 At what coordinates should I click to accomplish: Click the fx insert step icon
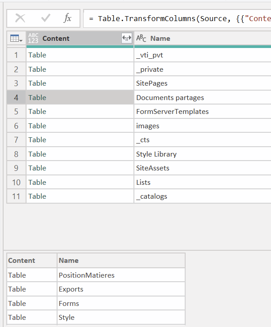tap(67, 18)
